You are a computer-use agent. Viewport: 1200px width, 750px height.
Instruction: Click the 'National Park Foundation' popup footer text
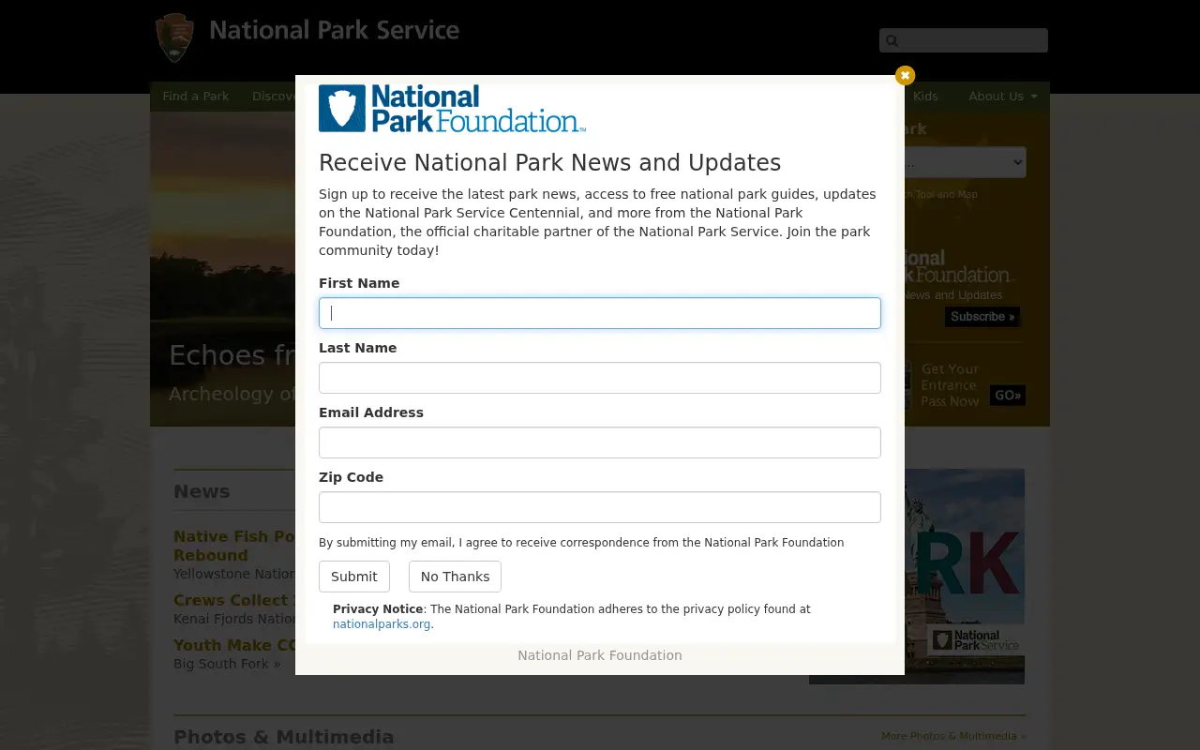point(600,655)
